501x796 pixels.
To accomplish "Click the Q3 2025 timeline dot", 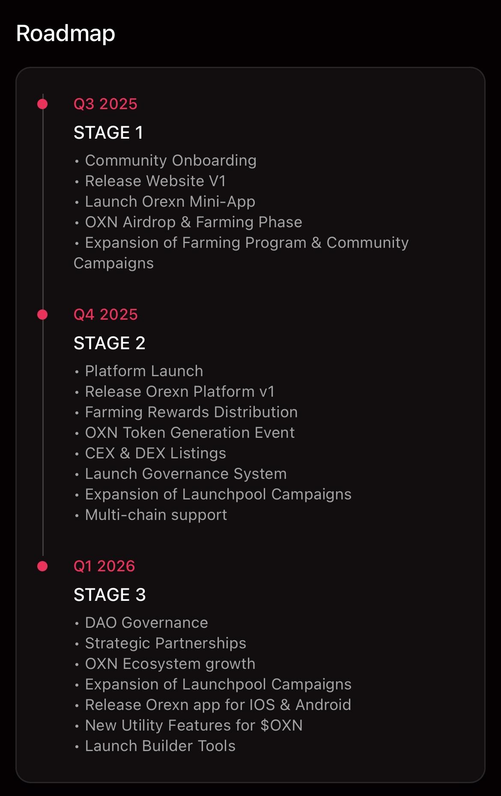I will tap(42, 104).
